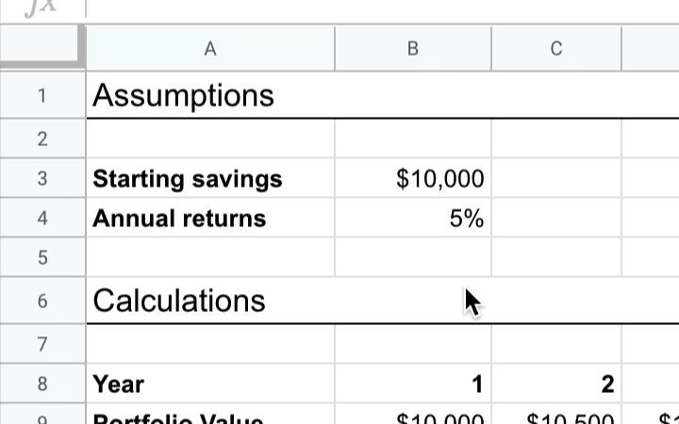679x424 pixels.
Task: Select the 5% annual returns cell
Action: coord(413,218)
